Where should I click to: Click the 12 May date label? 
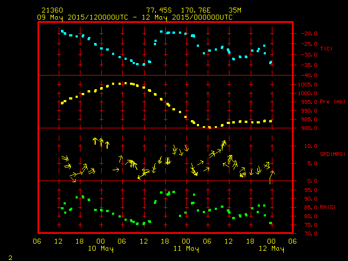271,248
